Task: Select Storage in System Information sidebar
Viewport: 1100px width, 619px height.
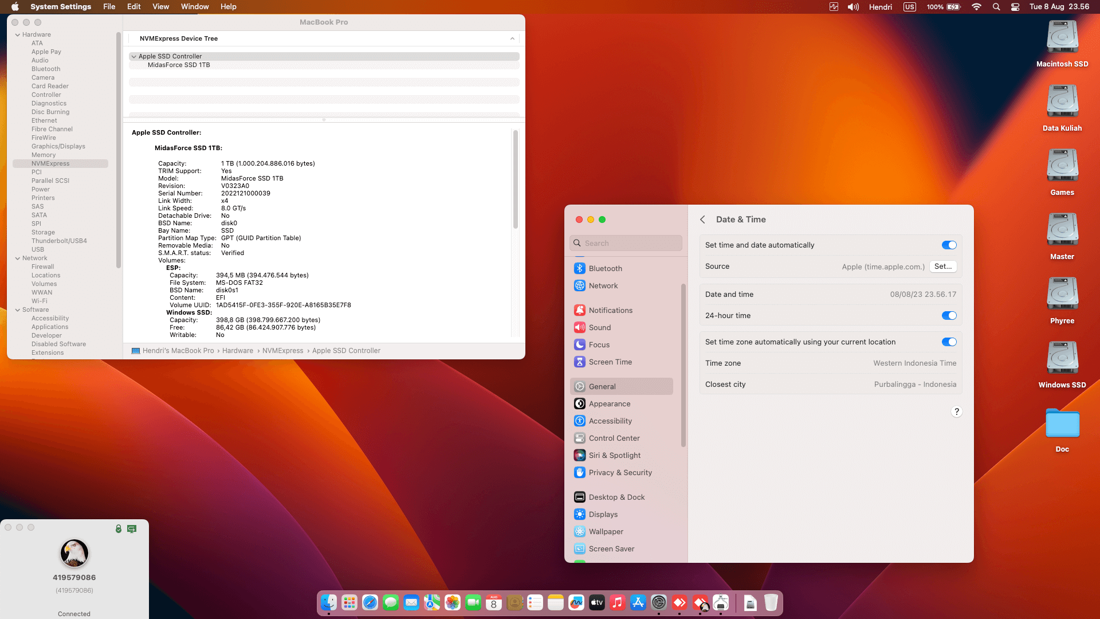Action: point(43,232)
